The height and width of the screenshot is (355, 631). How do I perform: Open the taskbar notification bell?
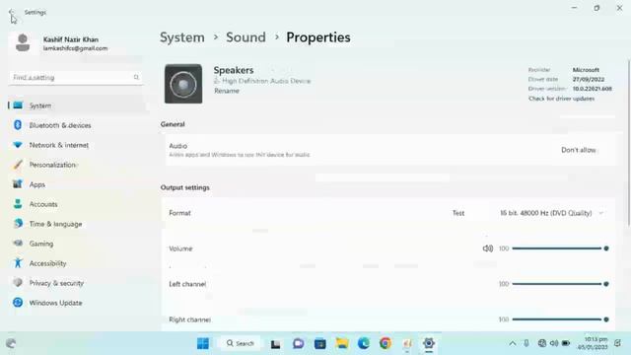pos(617,343)
